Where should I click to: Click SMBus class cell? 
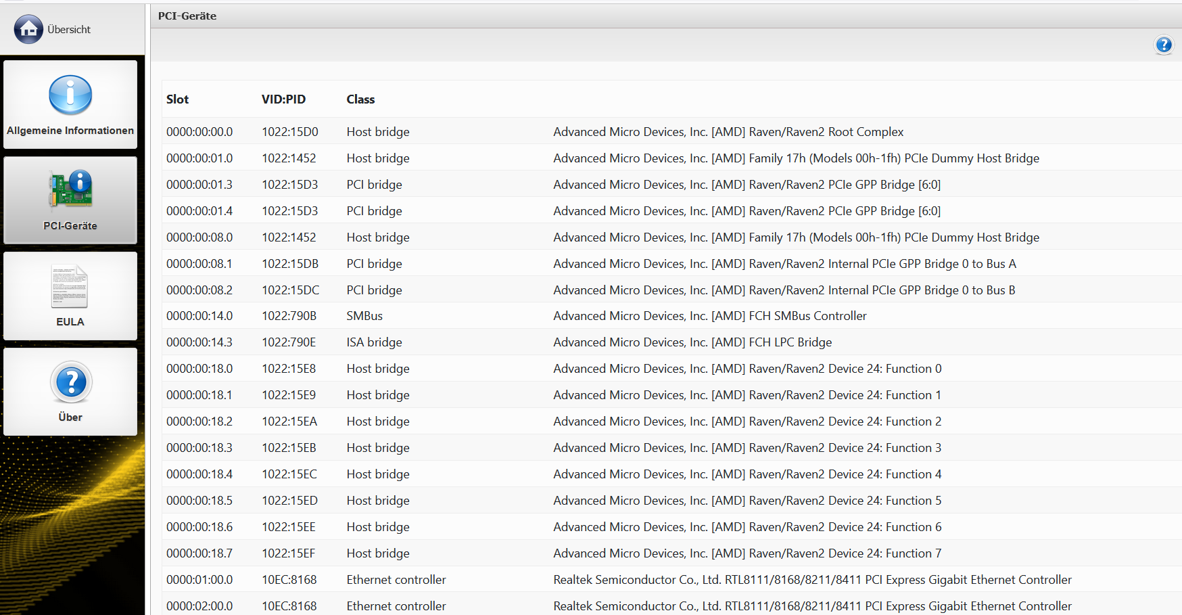pos(364,316)
